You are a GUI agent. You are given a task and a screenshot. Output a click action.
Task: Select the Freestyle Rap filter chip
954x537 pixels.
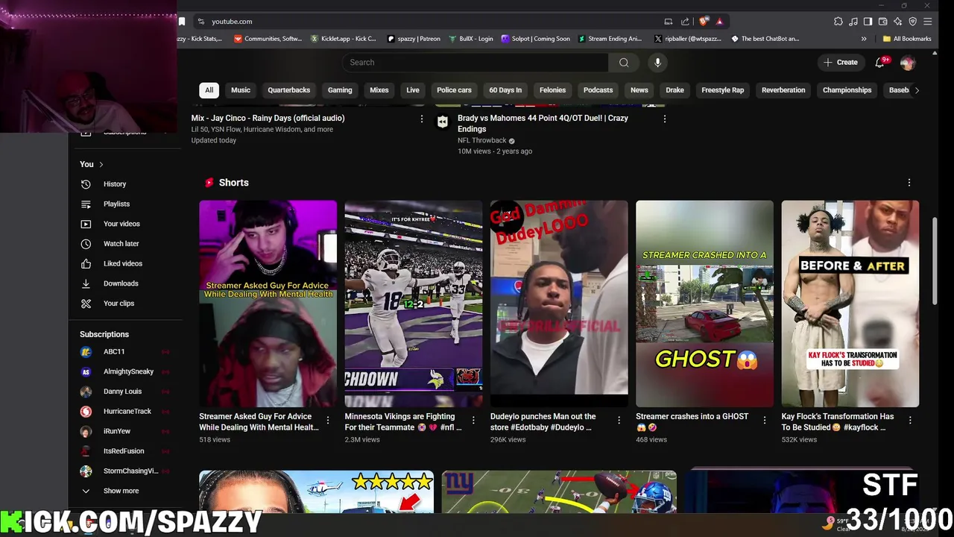722,90
